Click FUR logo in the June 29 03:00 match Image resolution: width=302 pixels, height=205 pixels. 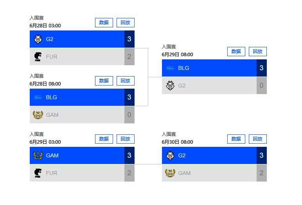(38, 173)
